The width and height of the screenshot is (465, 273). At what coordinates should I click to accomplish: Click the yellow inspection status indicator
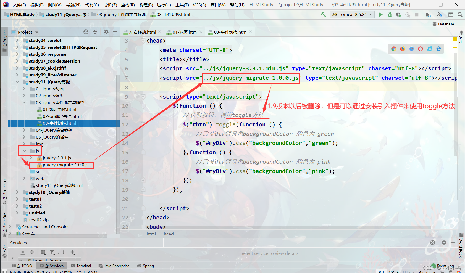pos(455,39)
